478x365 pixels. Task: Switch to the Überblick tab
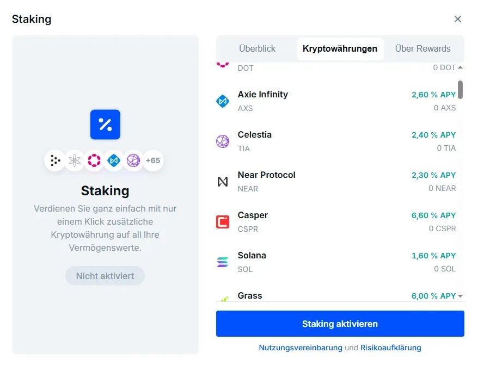pos(257,49)
